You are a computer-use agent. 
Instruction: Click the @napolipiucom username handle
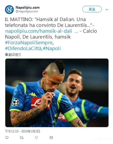pos(27,11)
